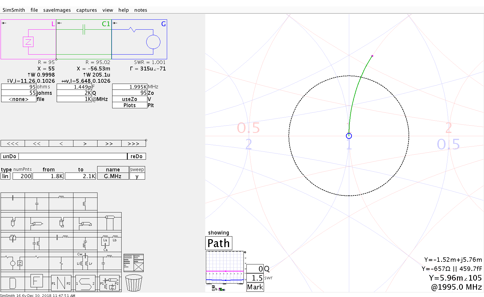
Task: Open the file menu
Action: click(x=34, y=10)
